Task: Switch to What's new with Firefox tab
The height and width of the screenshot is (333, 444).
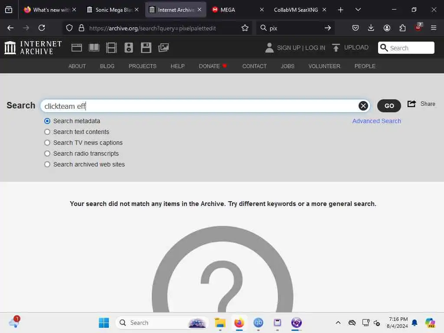Action: point(50,10)
